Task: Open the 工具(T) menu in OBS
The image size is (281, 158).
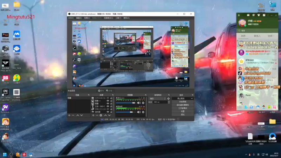Action: [118, 18]
